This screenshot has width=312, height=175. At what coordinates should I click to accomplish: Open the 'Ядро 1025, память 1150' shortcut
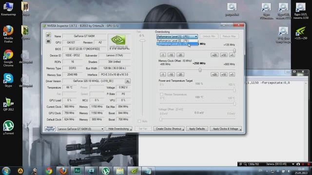[x=301, y=11]
